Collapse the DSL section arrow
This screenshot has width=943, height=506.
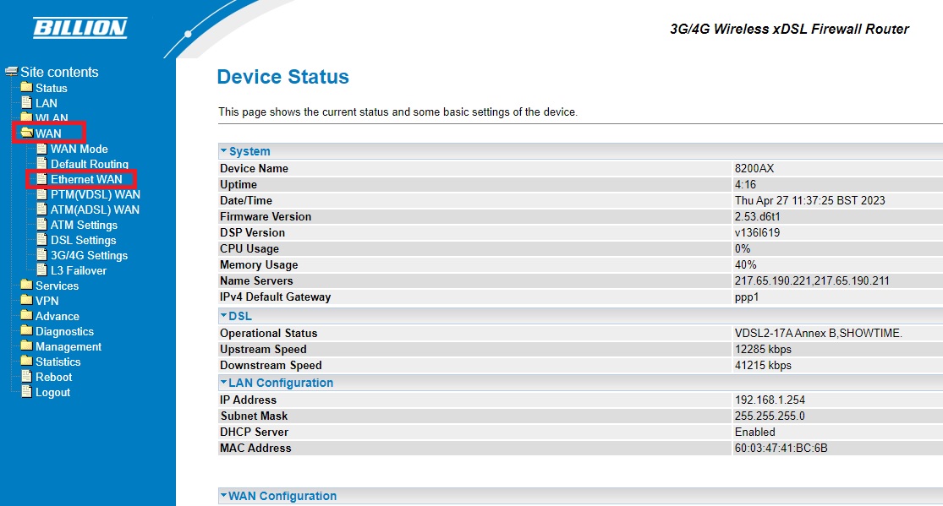(x=224, y=316)
